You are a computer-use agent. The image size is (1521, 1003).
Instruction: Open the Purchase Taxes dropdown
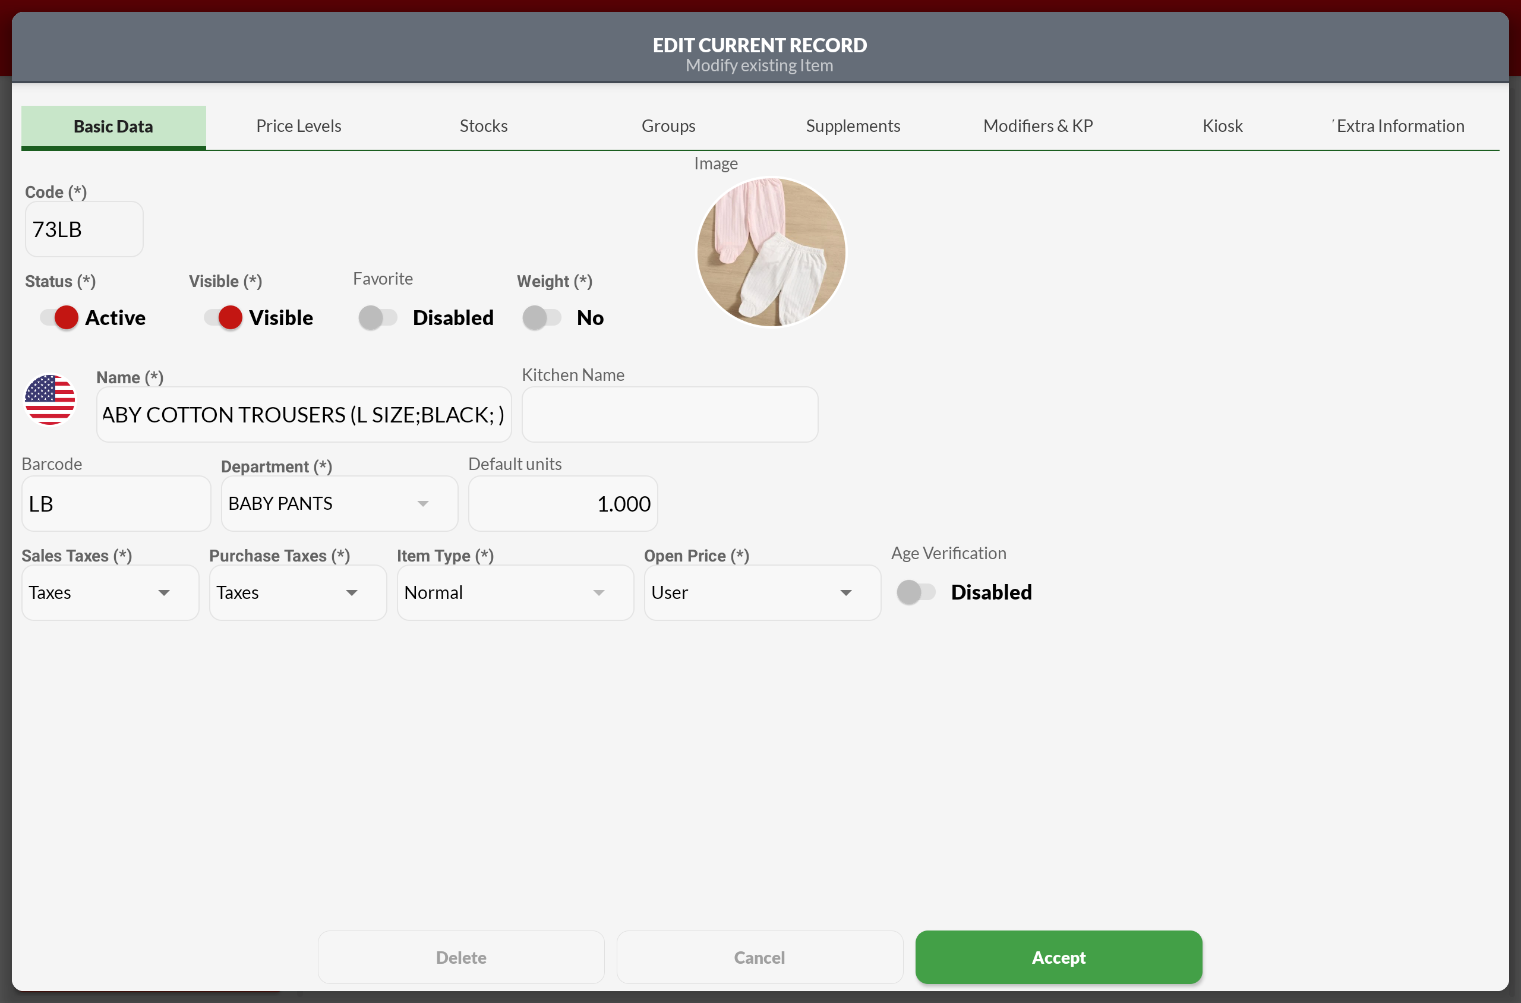[298, 592]
